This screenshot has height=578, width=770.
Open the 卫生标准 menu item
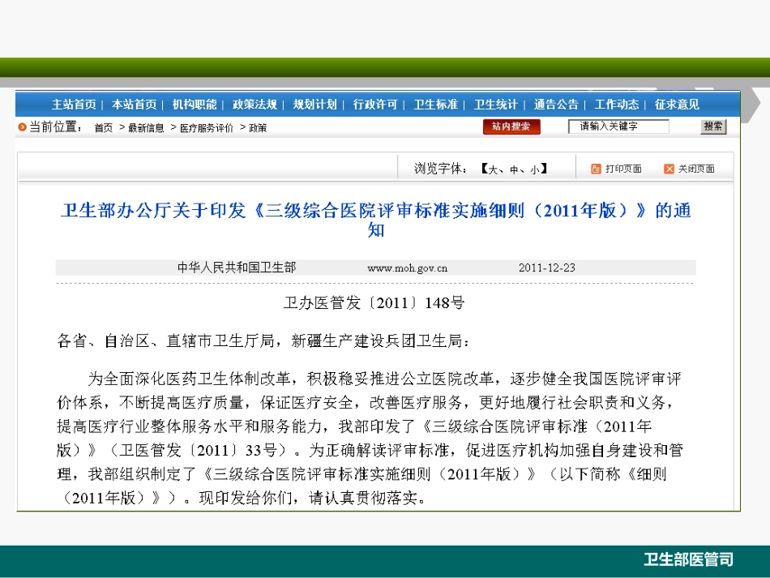pyautogui.click(x=435, y=105)
